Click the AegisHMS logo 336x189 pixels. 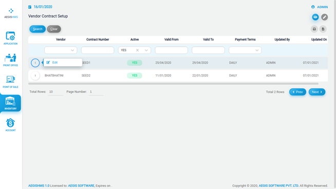coord(11,13)
